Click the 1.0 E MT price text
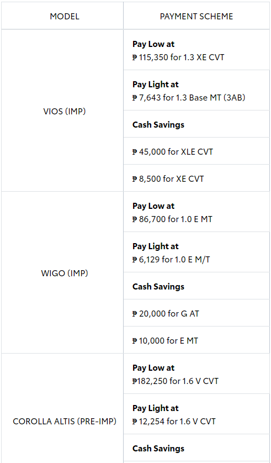The image size is (271, 463). pyautogui.click(x=172, y=219)
